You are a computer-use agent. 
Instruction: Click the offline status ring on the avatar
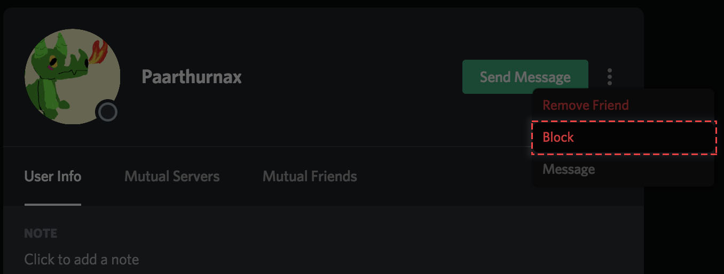pos(108,112)
